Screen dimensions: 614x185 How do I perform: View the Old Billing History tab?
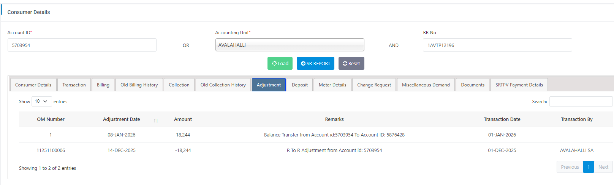pos(139,85)
